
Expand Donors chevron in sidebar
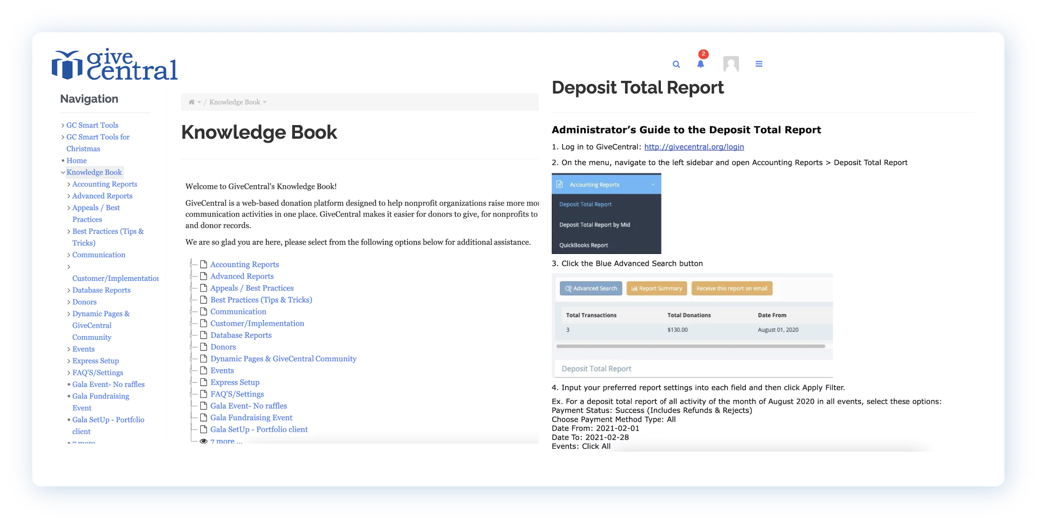68,302
